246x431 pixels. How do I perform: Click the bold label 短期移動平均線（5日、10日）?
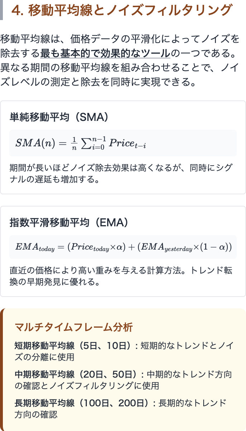coord(71,346)
